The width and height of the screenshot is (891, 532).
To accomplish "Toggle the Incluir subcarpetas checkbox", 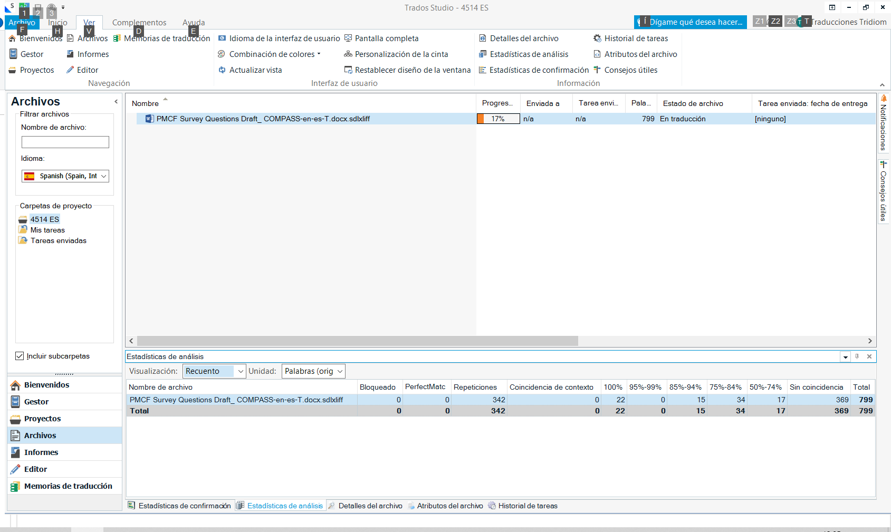I will coord(20,356).
